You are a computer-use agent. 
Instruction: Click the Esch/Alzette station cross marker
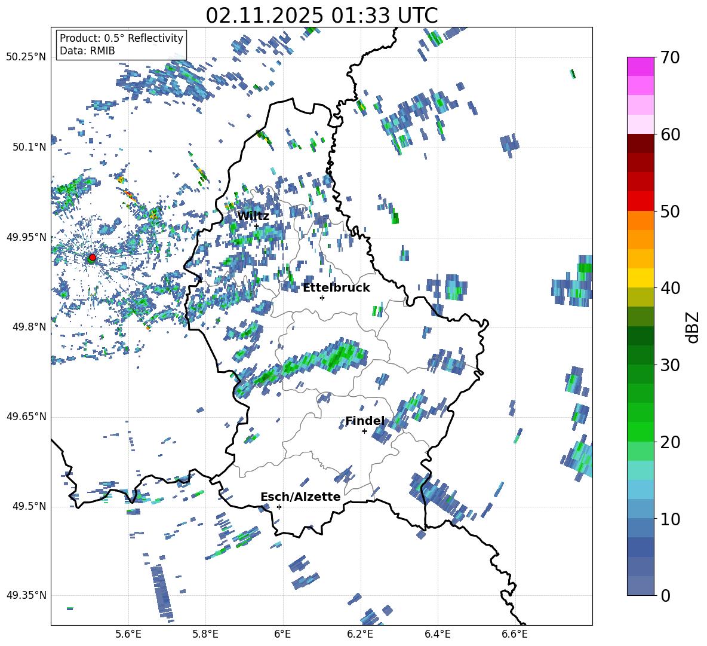pos(279,507)
